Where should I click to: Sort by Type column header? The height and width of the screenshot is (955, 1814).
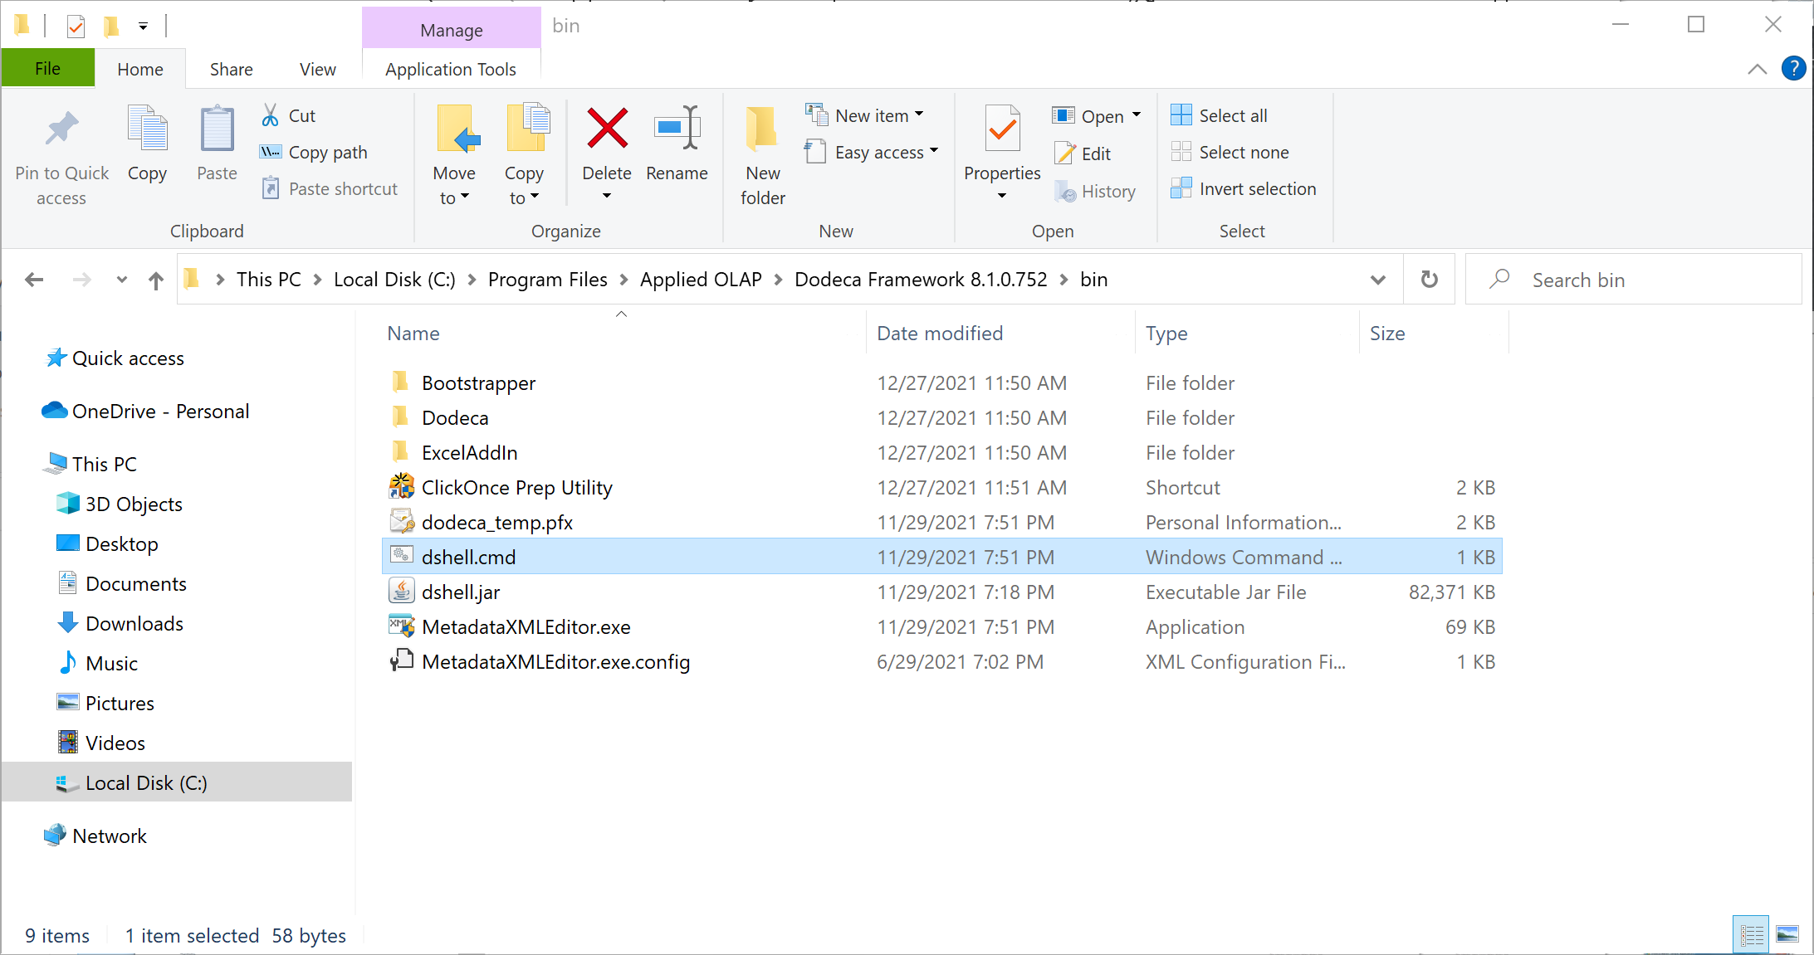pyautogui.click(x=1247, y=334)
